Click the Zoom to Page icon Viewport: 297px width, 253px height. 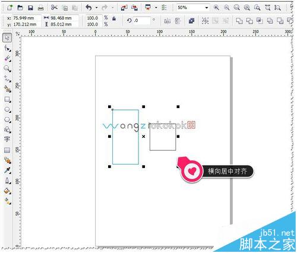point(257,8)
